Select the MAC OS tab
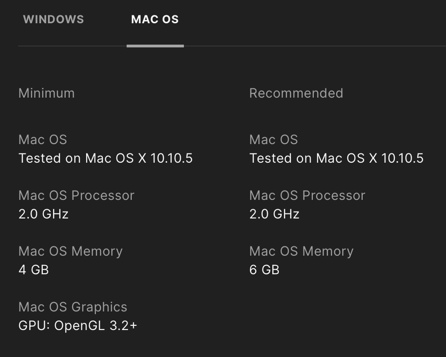This screenshot has height=357, width=446. click(x=155, y=20)
